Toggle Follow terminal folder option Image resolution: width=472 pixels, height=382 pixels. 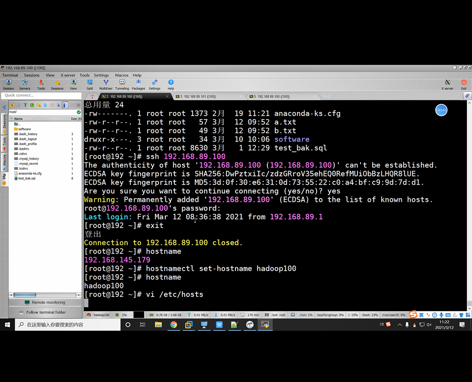45,312
